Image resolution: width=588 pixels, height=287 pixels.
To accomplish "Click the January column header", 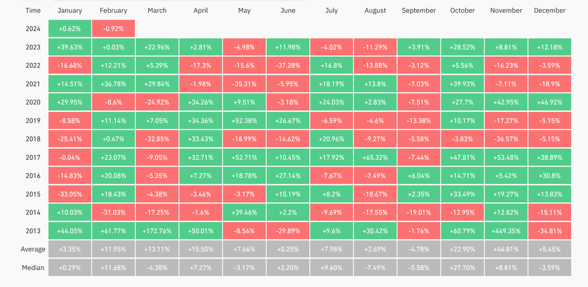I will 69,10.
